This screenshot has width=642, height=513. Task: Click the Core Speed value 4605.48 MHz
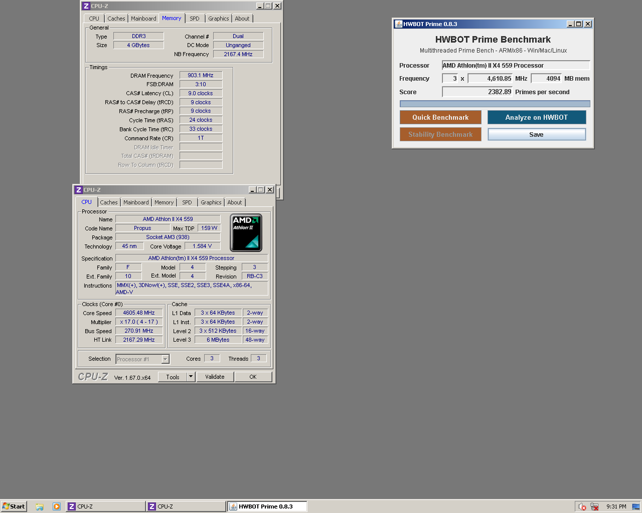tap(139, 313)
